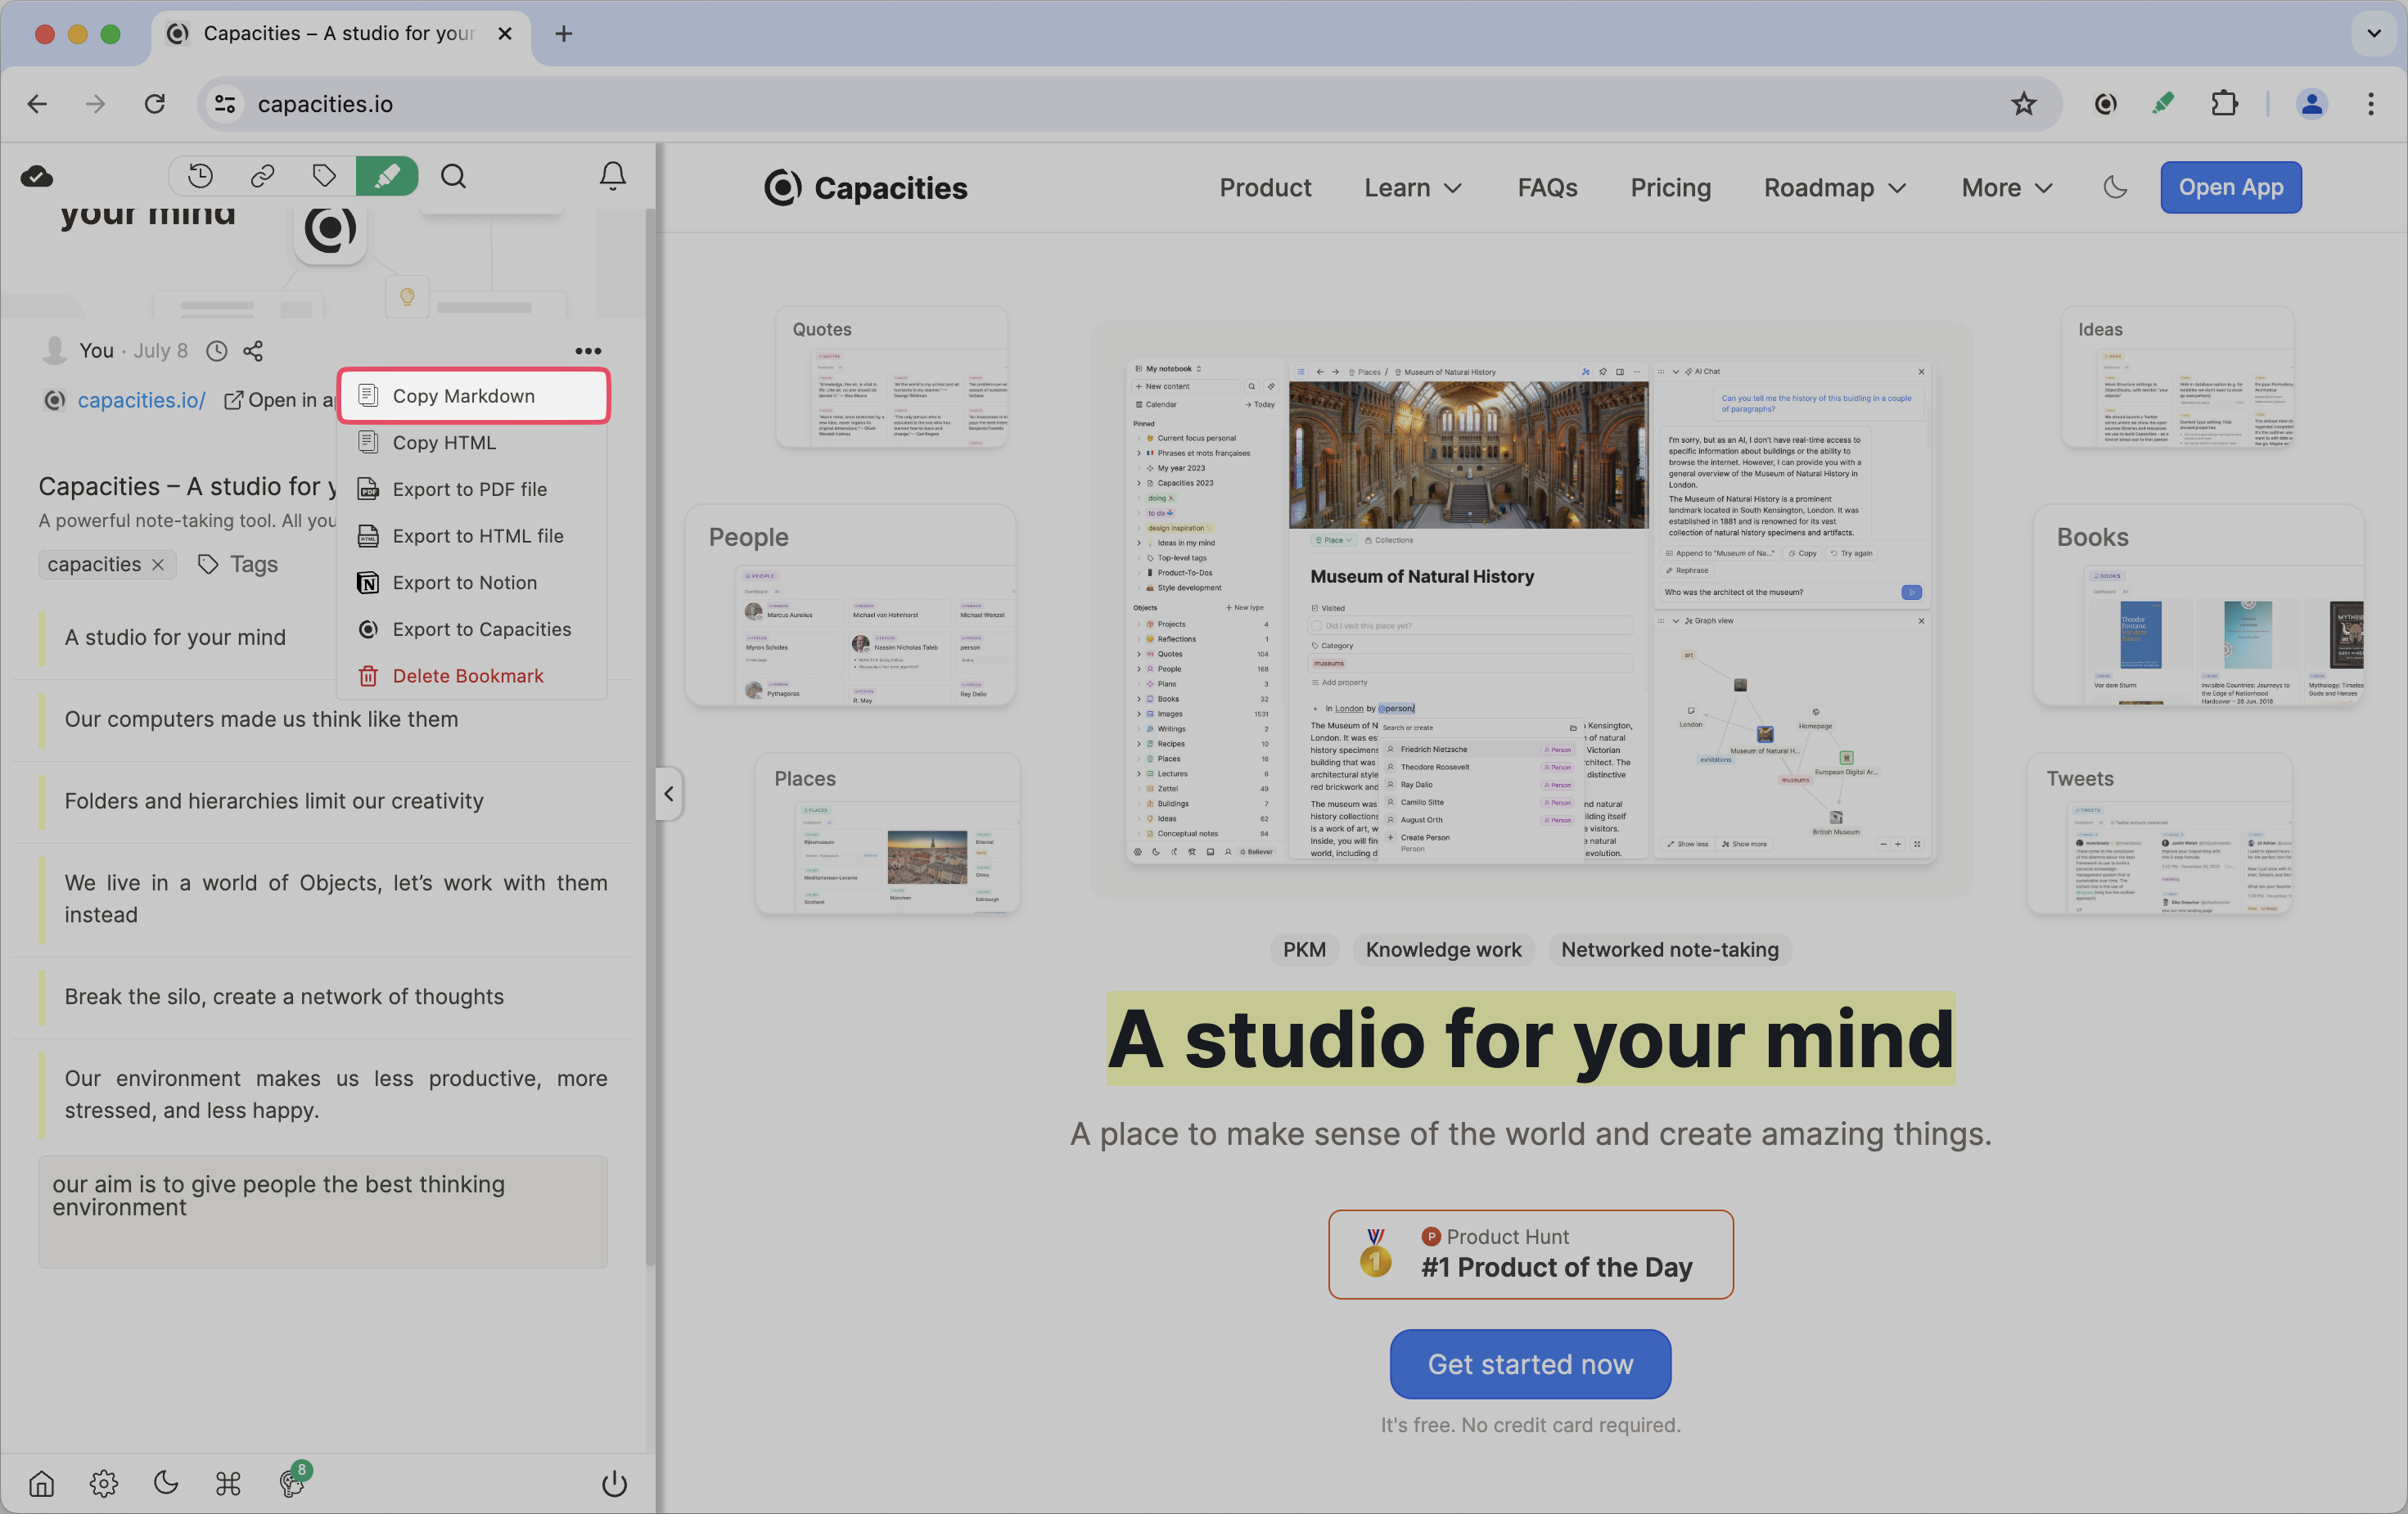Image resolution: width=2408 pixels, height=1514 pixels.
Task: Expand the Learn dropdown menu
Action: coord(1413,188)
